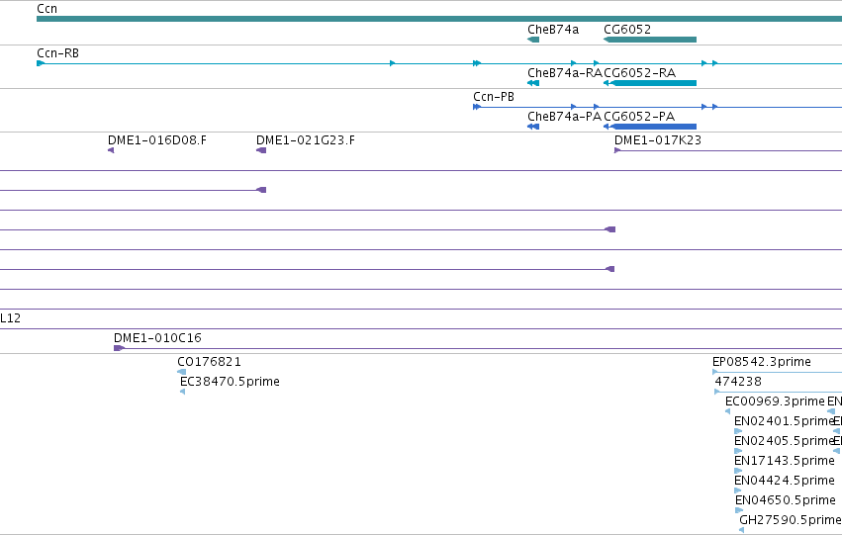Click the EN04424.5prime label
Image resolution: width=842 pixels, height=535 pixels.
click(785, 481)
